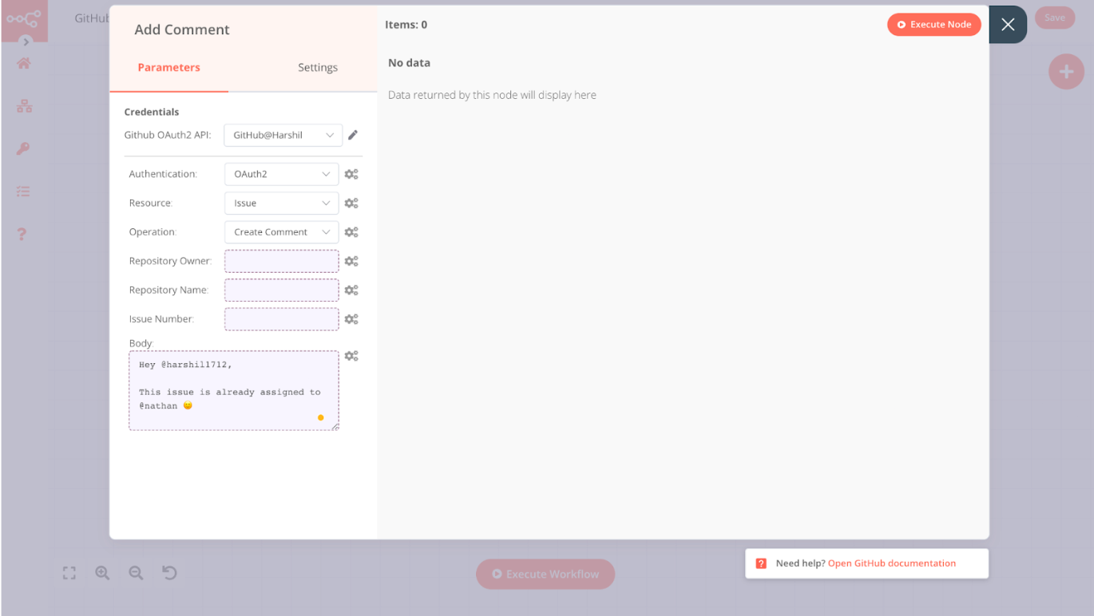Viewport: 1094px width, 616px height.
Task: Run the node with Execute Node
Action: point(933,24)
